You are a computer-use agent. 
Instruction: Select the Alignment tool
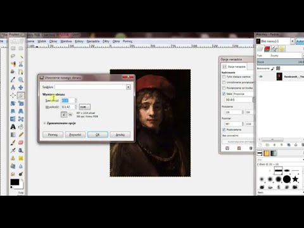coord(13,96)
